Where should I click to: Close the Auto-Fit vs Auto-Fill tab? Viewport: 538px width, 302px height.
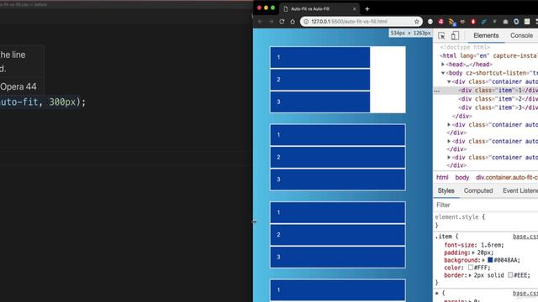click(x=355, y=9)
